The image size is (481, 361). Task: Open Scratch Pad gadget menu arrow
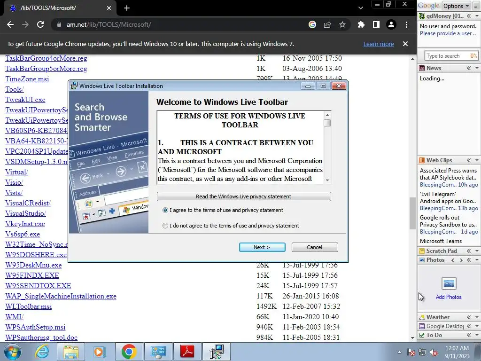(x=477, y=251)
